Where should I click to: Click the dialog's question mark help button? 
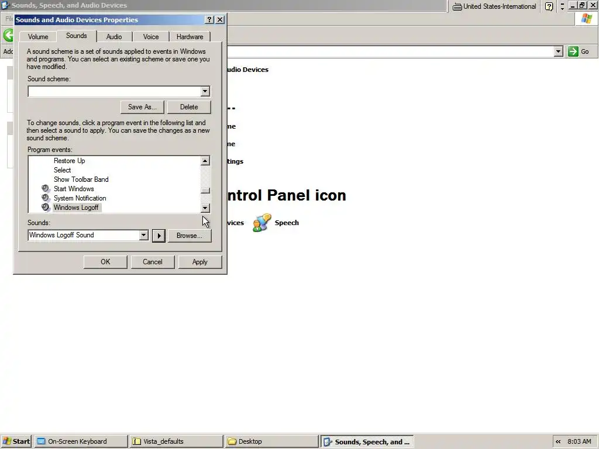coord(209,19)
